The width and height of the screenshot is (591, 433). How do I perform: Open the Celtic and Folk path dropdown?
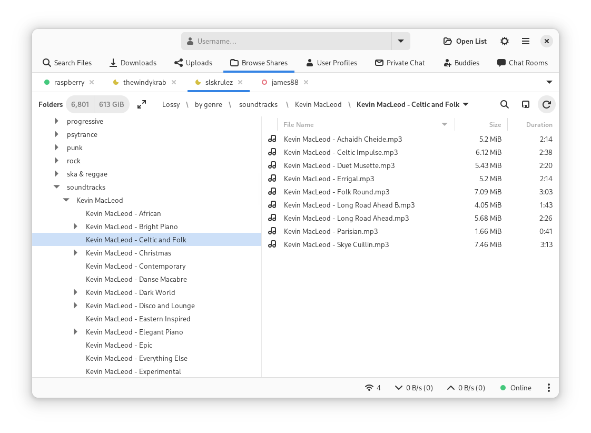click(x=465, y=104)
